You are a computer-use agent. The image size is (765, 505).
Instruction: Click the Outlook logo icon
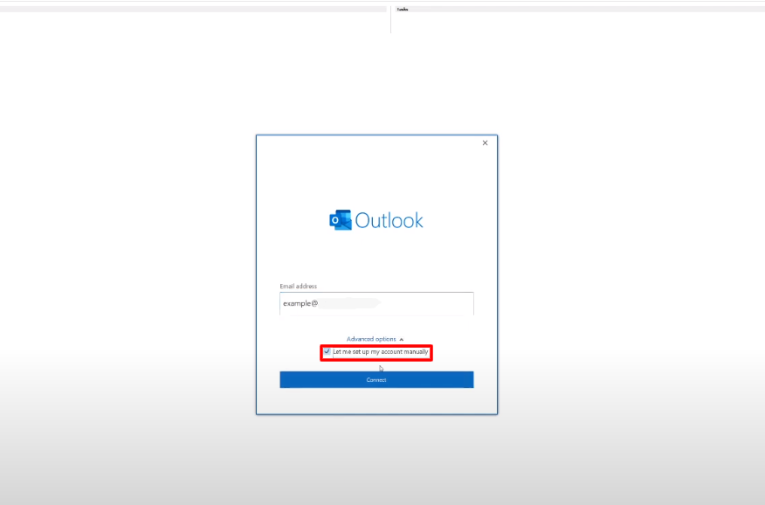[341, 220]
